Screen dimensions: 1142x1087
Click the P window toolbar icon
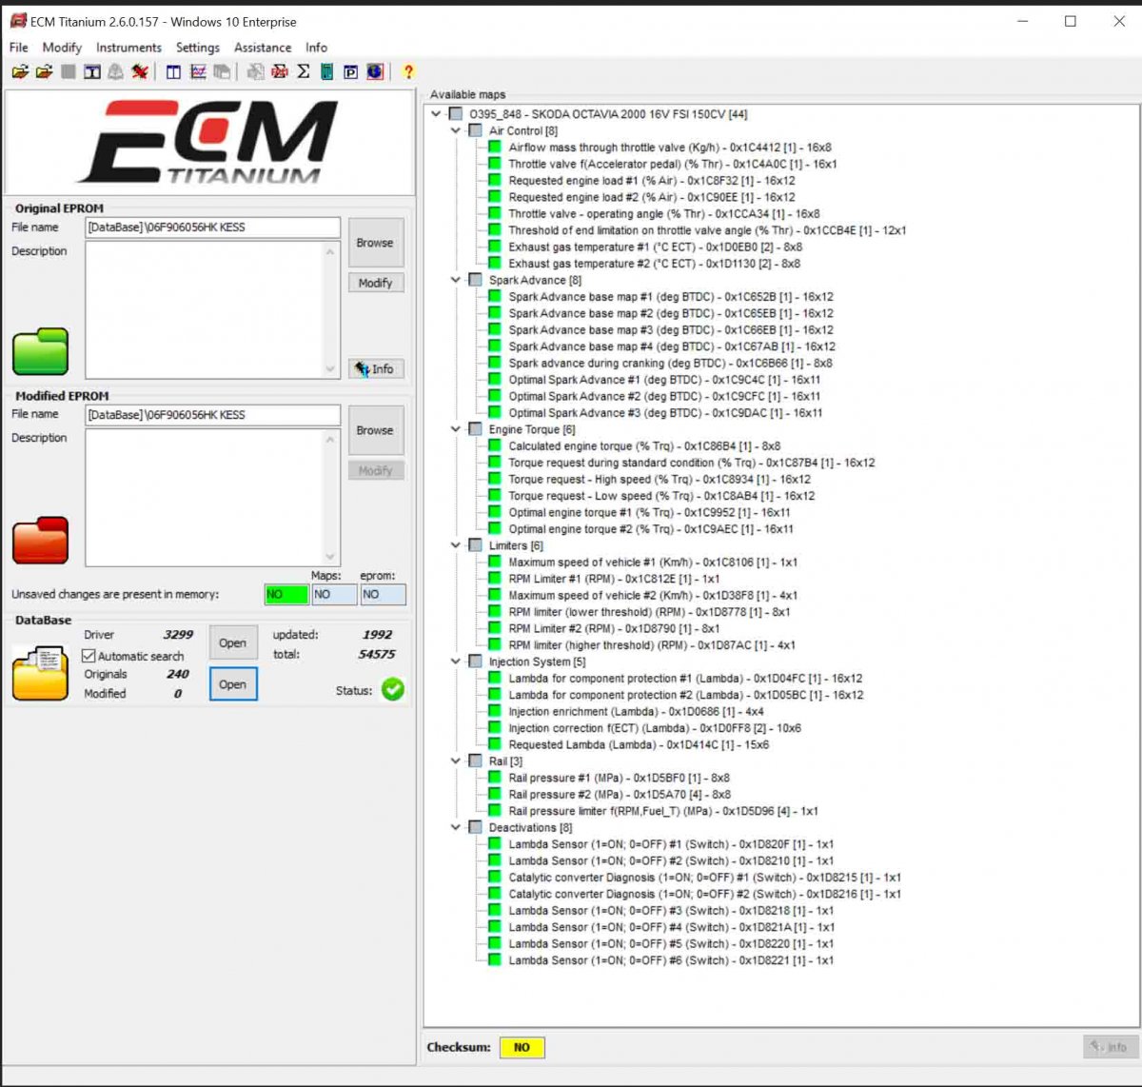pos(350,71)
